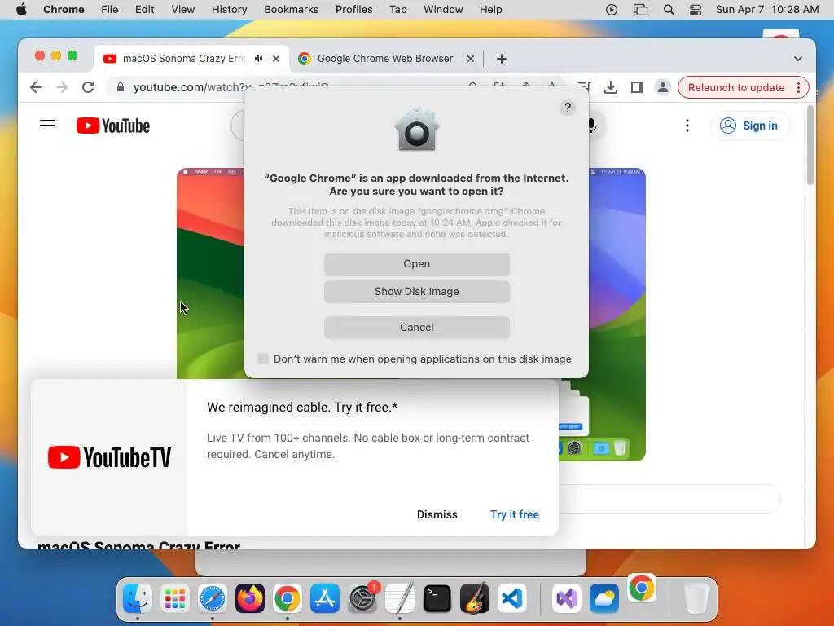Screen dimensions: 834x626
Task: Click Try it free link
Action: tap(515, 514)
